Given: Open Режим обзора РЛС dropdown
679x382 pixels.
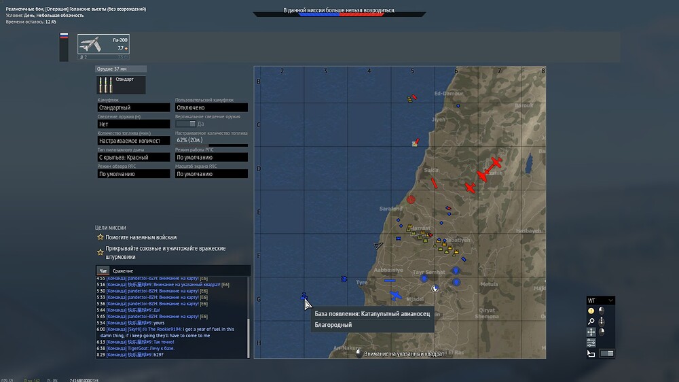Looking at the screenshot, I should (133, 174).
